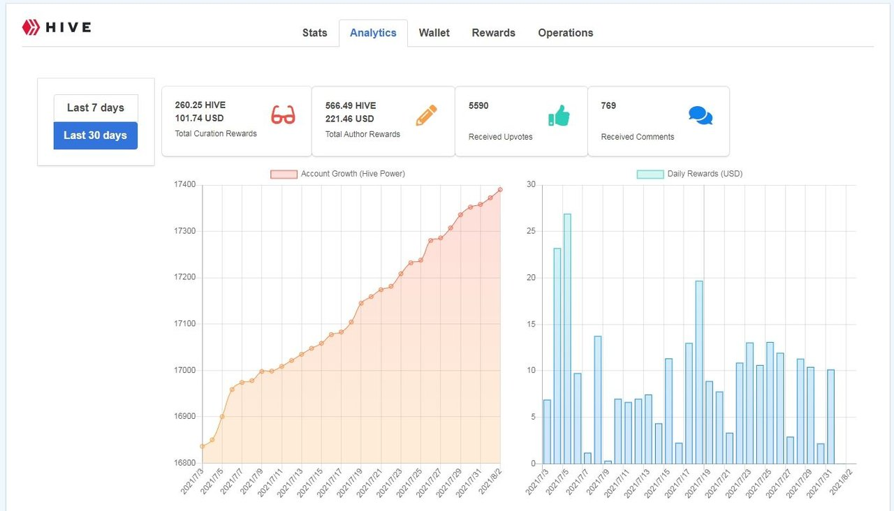Click the blue speech bubbles comments icon
This screenshot has height=511, width=894.
pos(701,116)
